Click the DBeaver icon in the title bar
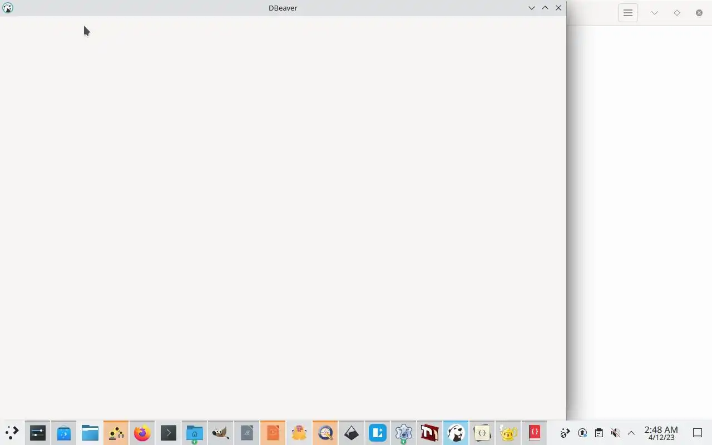 tap(8, 8)
